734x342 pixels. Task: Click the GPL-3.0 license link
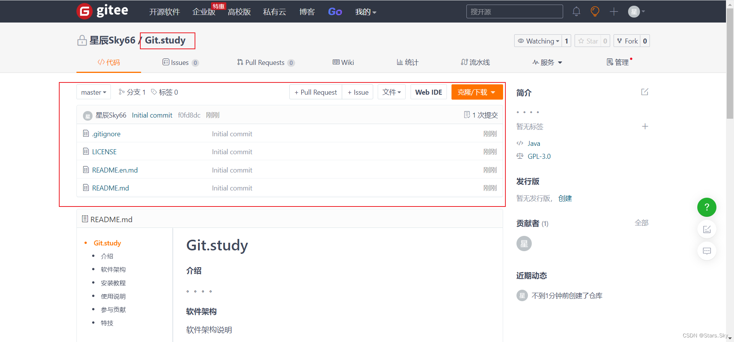pyautogui.click(x=539, y=156)
